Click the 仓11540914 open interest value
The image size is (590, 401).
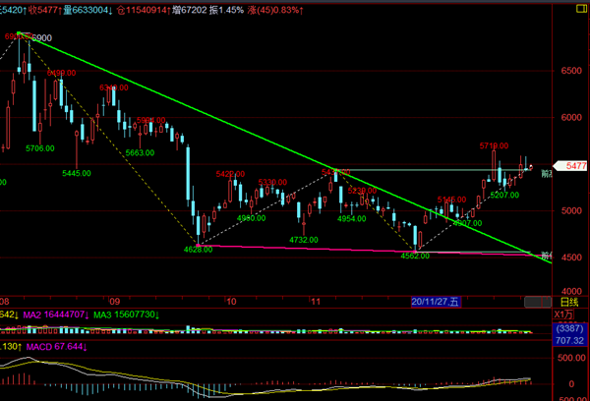(144, 10)
